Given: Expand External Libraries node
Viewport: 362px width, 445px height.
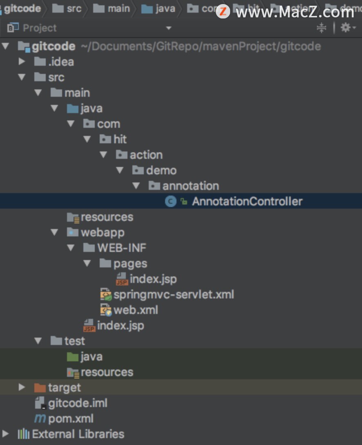Looking at the screenshot, I should point(5,434).
